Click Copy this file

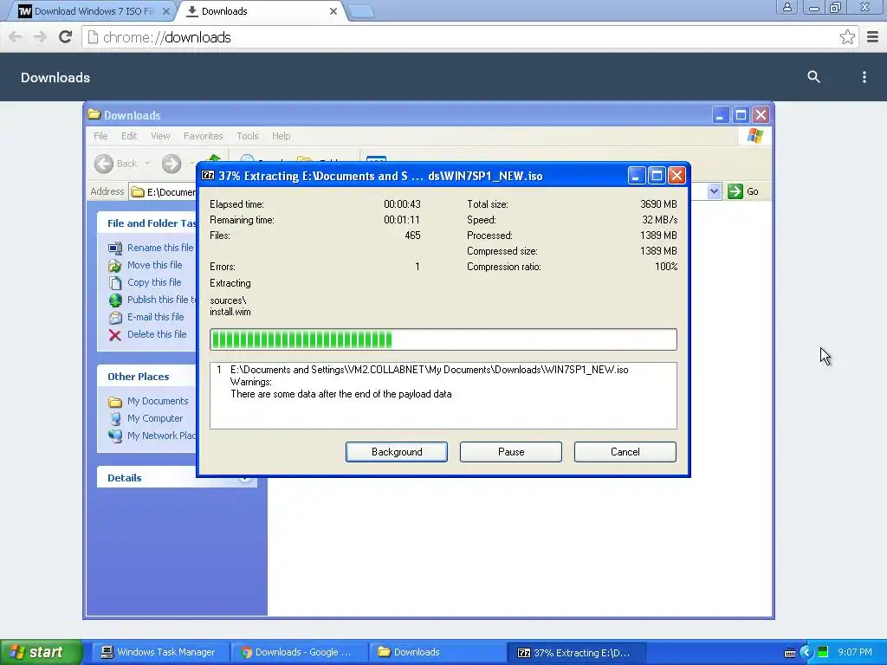click(x=154, y=282)
